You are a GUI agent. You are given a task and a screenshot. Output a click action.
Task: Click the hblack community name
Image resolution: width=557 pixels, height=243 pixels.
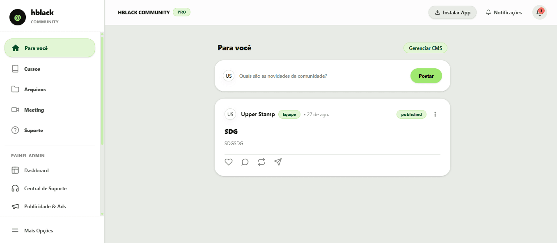(42, 13)
